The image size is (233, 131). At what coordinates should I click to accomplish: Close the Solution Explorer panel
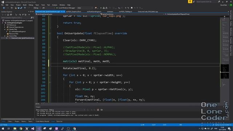point(33,12)
